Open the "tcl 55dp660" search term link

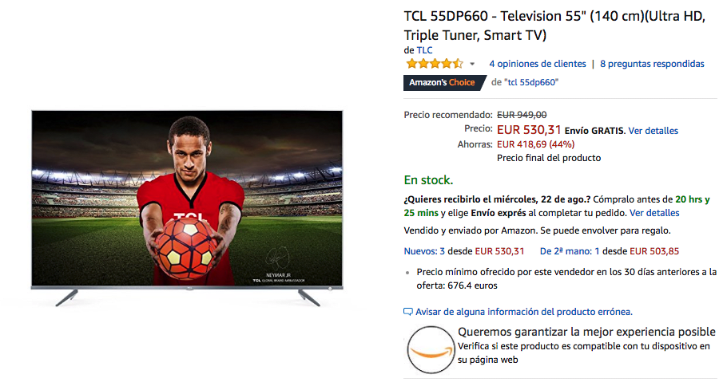(x=531, y=82)
